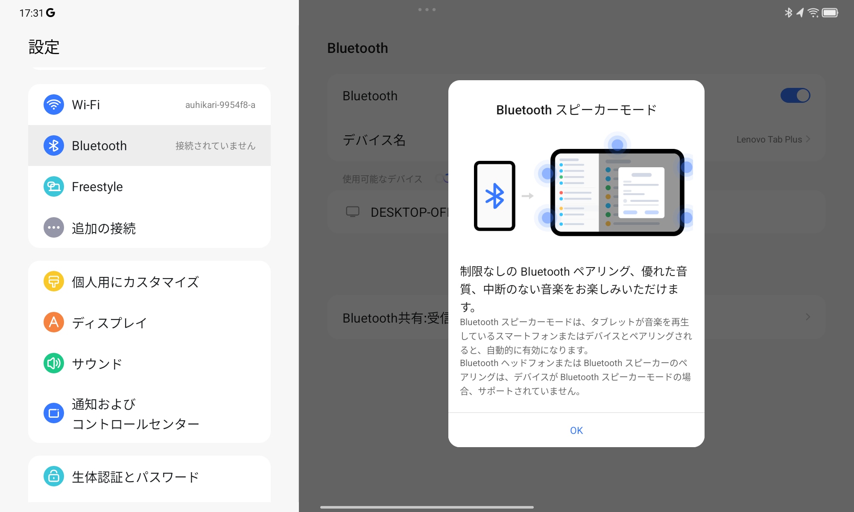The height and width of the screenshot is (512, 854).
Task: Open ディスプレイ settings
Action: 149,322
